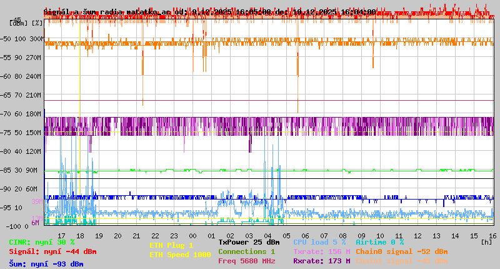
Task: Select the 'CINR: nyní 30 %' legend entry
Action: tap(42, 242)
